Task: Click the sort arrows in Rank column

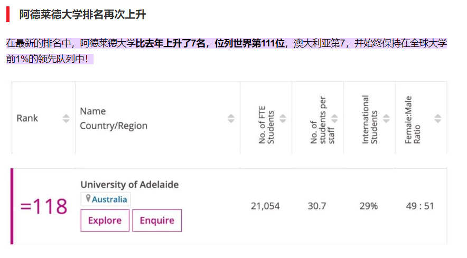Action: pyautogui.click(x=66, y=119)
